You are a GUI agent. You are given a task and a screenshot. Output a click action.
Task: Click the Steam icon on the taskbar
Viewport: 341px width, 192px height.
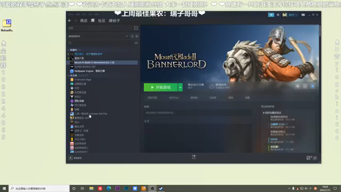pyautogui.click(x=161, y=188)
